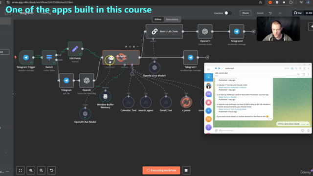Toggle the Inactive workflow switch
The width and height of the screenshot is (313, 176).
[x=228, y=13]
